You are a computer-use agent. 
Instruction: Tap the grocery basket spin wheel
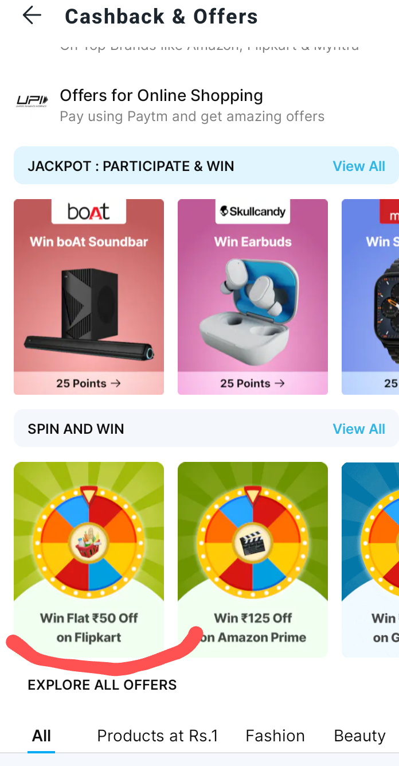pos(89,543)
